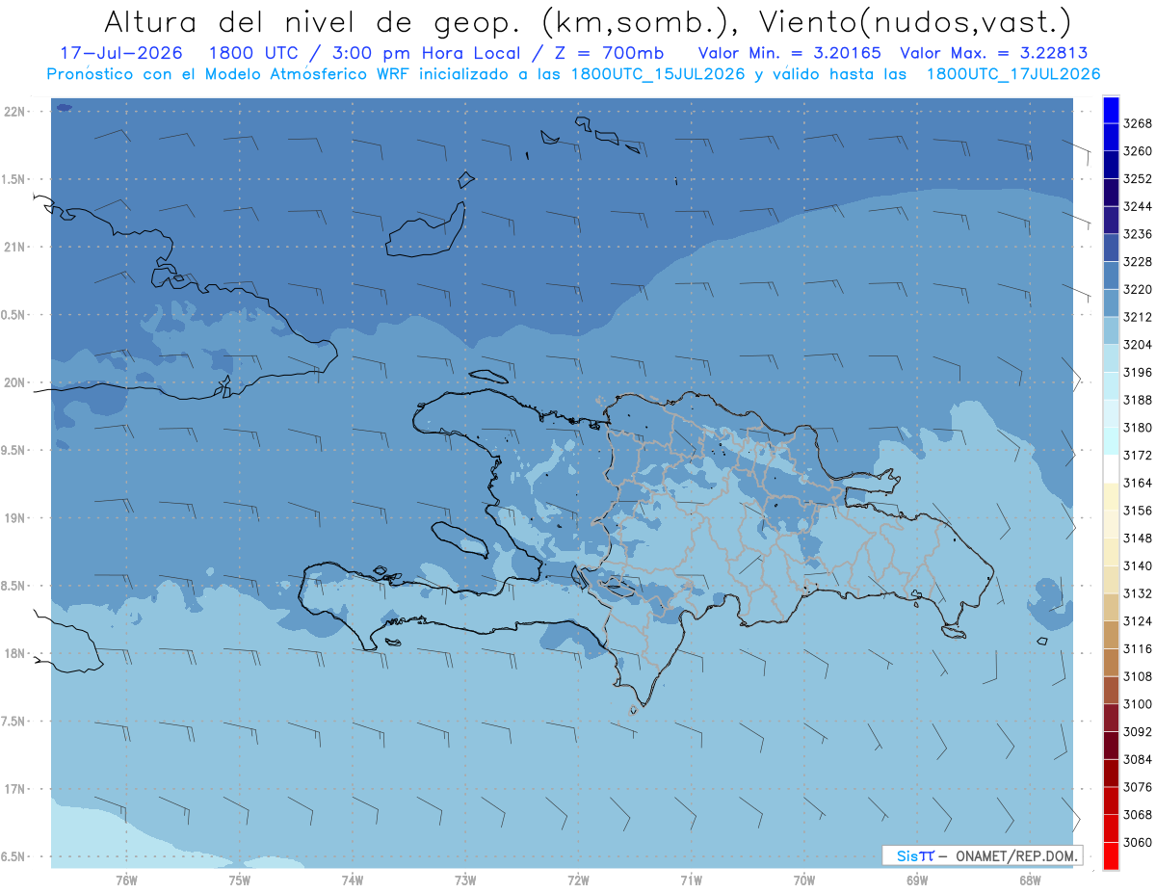Click the latitude tick label 6.5N
Screen dimensions: 1156x893
point(11,857)
